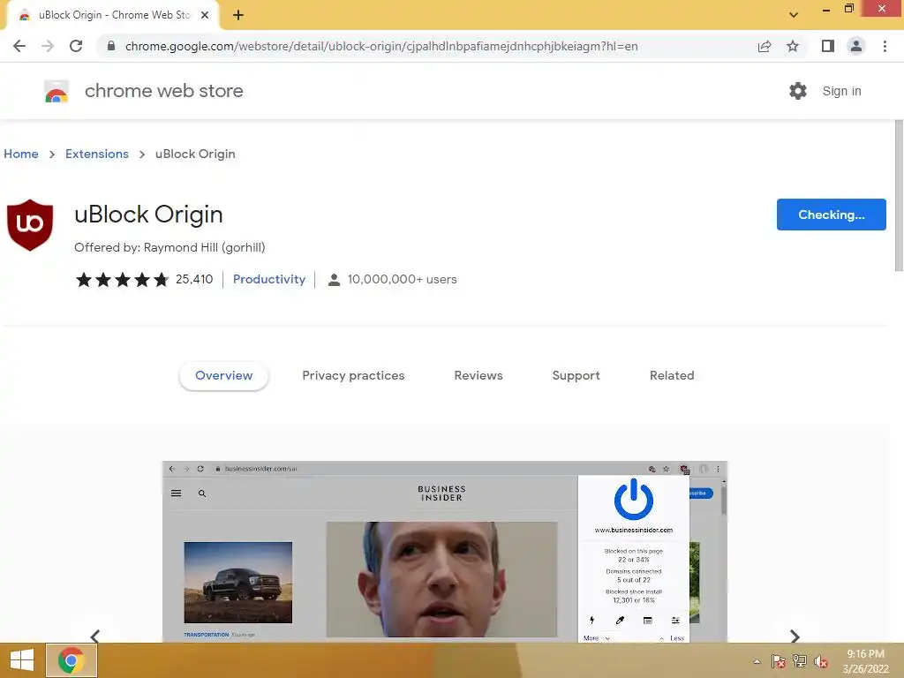This screenshot has height=678, width=904.
Task: Open the taskbar clock showing 9:16 PM
Action: [865, 661]
